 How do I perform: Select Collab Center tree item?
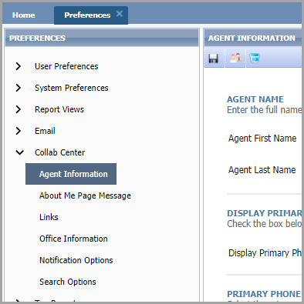click(59, 152)
